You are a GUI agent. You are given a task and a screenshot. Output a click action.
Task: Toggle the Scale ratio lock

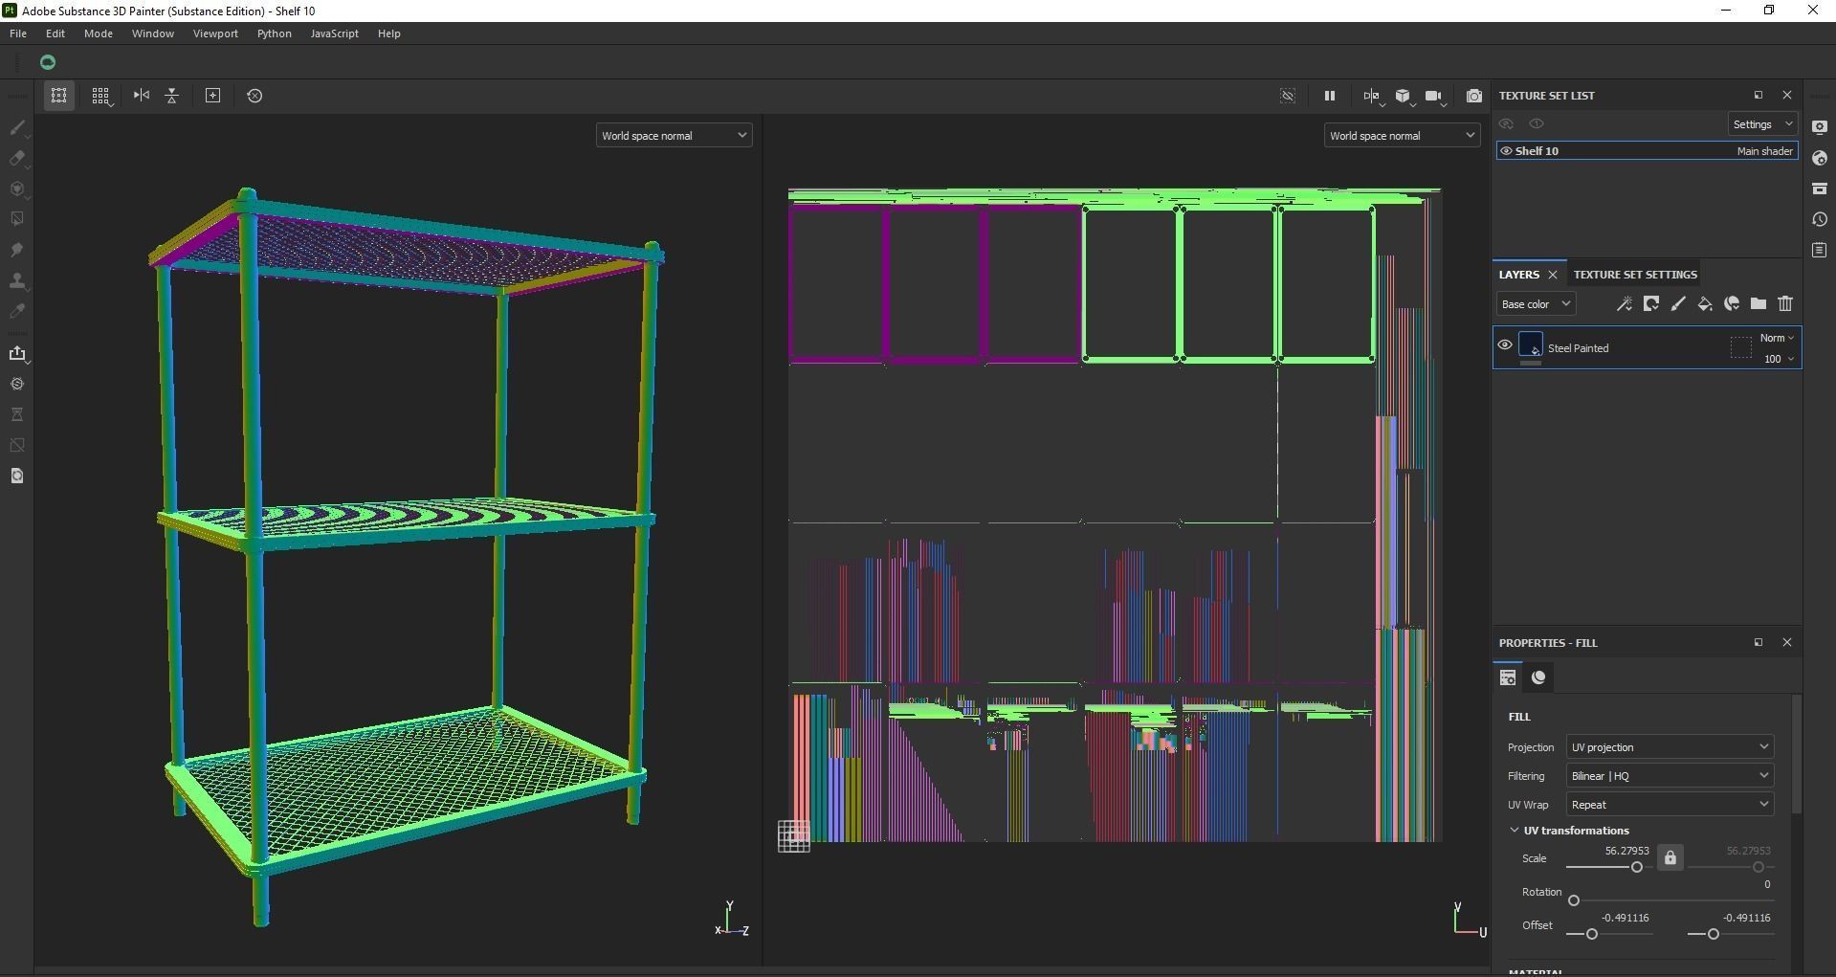(1670, 857)
